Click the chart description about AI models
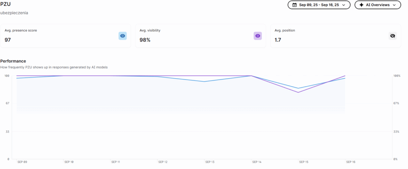This screenshot has height=169, width=408. (54, 67)
